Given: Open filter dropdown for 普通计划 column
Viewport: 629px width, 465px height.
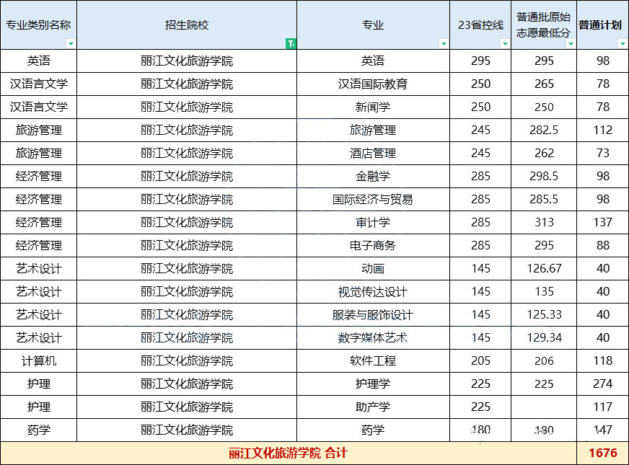Looking at the screenshot, I should [623, 43].
